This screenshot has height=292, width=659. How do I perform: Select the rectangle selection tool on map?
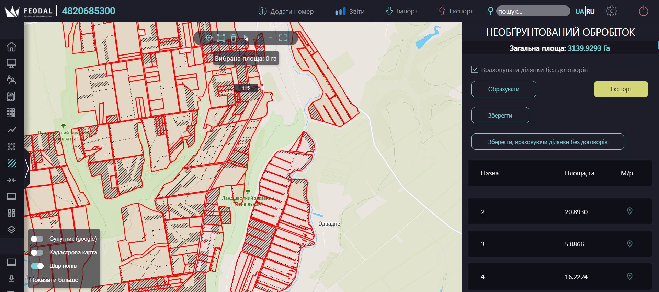[221, 38]
